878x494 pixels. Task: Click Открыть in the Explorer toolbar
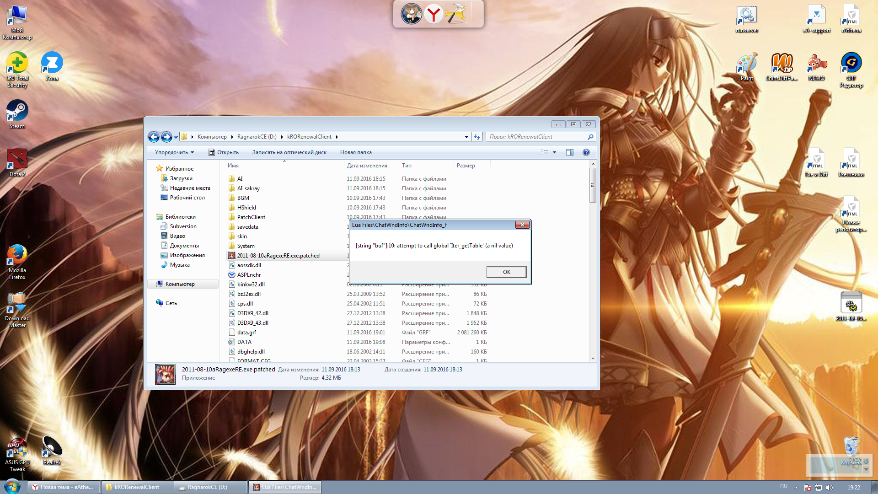pyautogui.click(x=224, y=152)
